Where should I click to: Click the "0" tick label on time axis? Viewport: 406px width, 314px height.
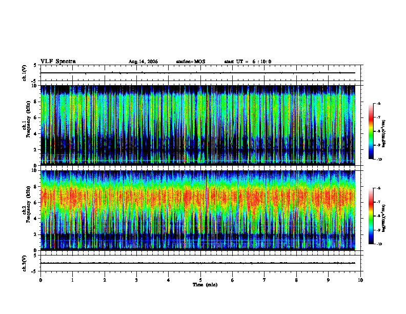click(x=40, y=280)
